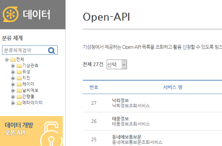
Task: Click row number 25 cell
Action: (x=94, y=139)
